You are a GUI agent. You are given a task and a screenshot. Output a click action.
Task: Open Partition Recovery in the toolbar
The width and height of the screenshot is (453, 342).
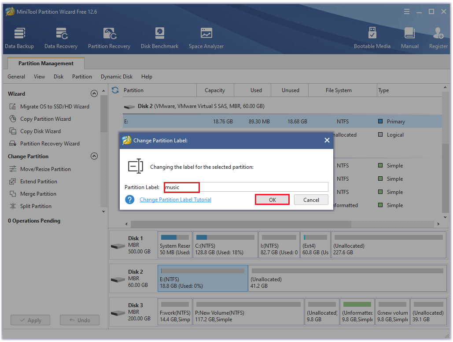point(109,38)
